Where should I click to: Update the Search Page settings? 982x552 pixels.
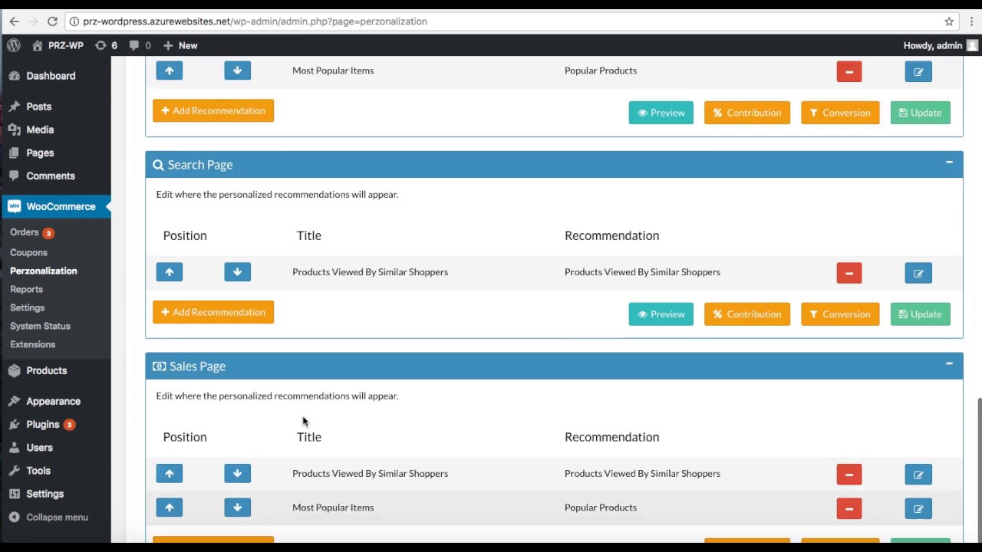pos(920,314)
